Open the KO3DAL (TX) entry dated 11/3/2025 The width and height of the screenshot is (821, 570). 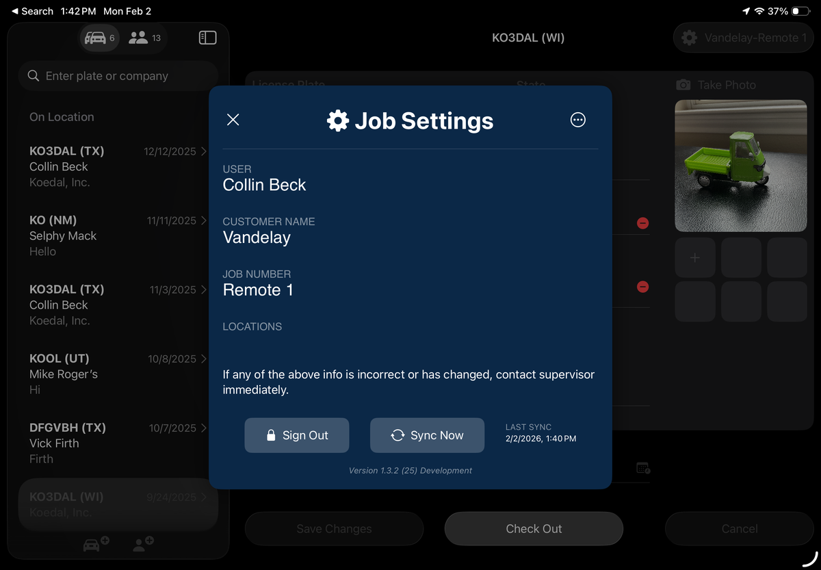[118, 305]
